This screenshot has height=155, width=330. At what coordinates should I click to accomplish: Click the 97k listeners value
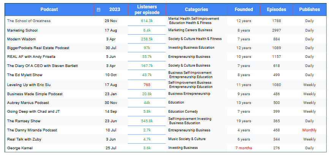point(147,48)
